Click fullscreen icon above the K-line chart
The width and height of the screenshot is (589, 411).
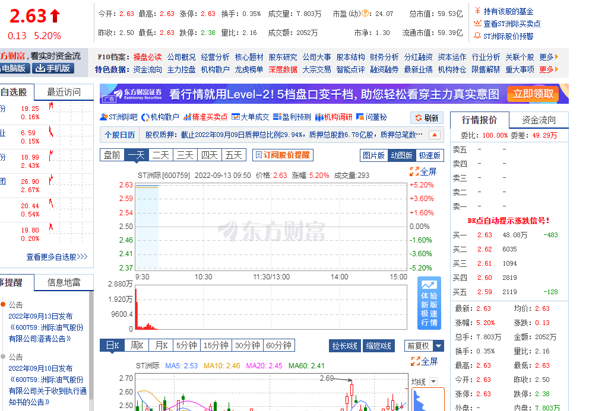416,361
